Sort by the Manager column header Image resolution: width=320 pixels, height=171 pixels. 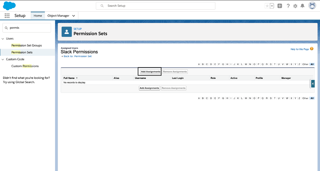click(286, 78)
